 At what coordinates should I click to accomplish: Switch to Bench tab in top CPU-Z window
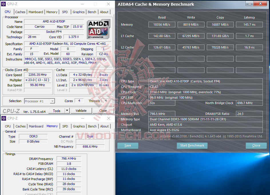92,12
